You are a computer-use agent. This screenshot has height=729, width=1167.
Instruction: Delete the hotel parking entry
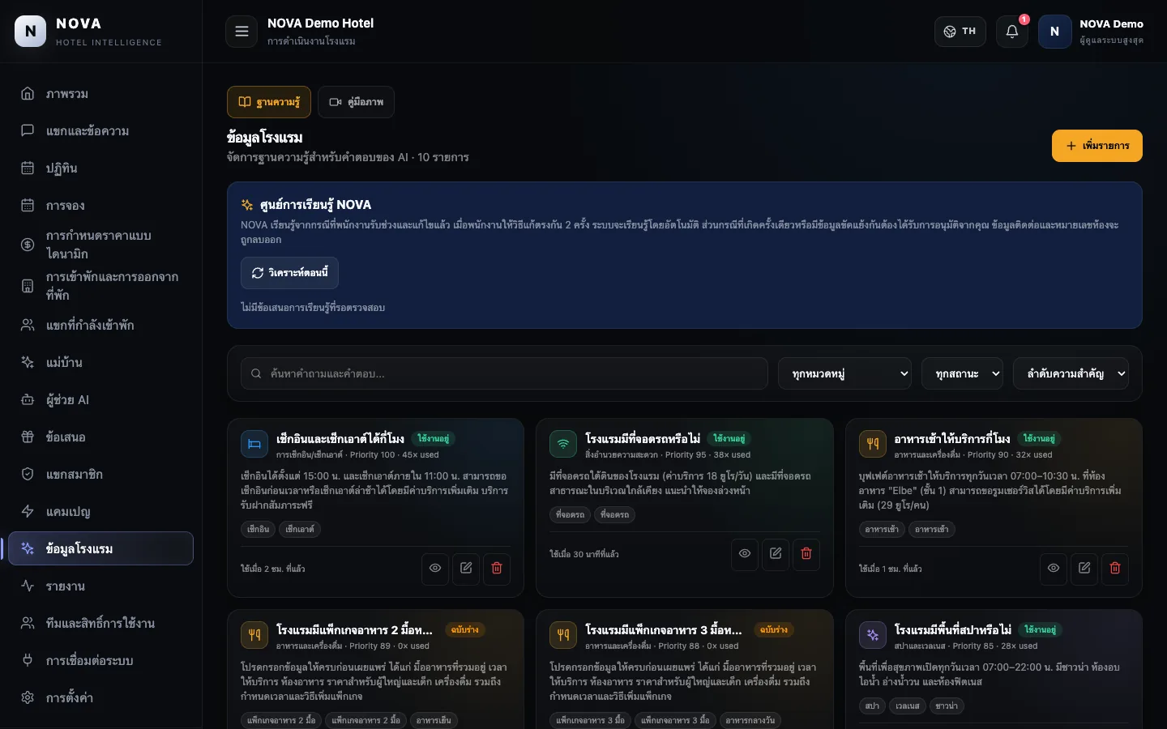coord(806,554)
